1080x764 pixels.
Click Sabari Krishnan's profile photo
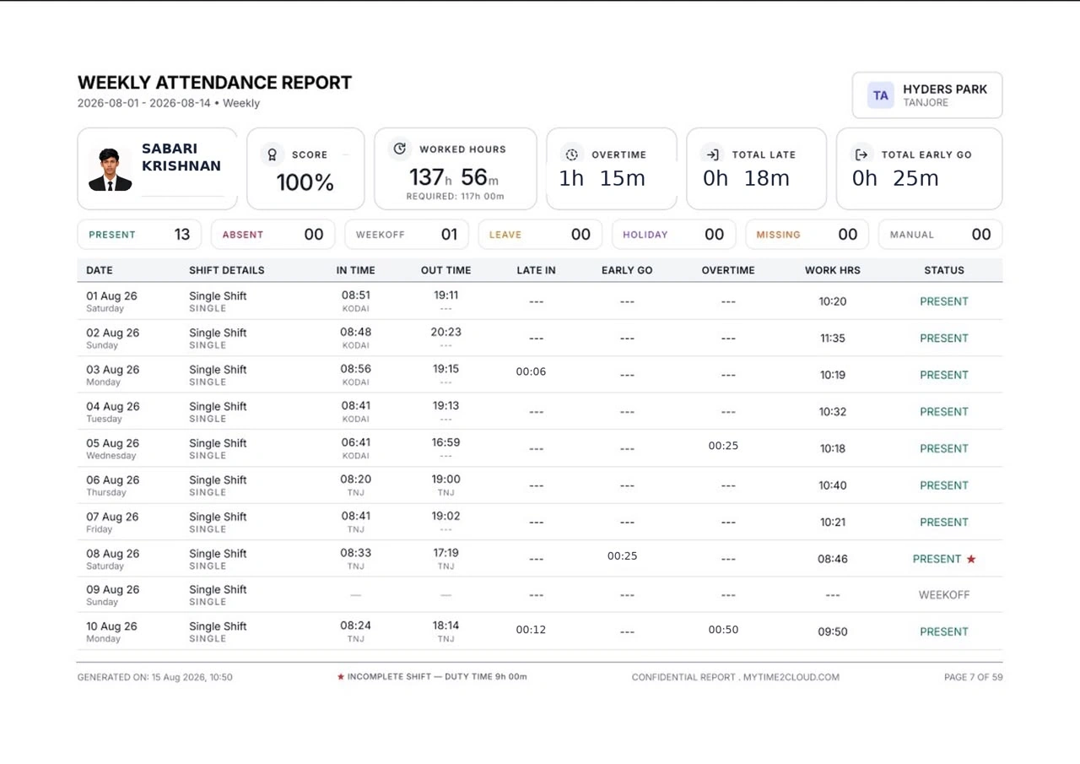point(110,170)
